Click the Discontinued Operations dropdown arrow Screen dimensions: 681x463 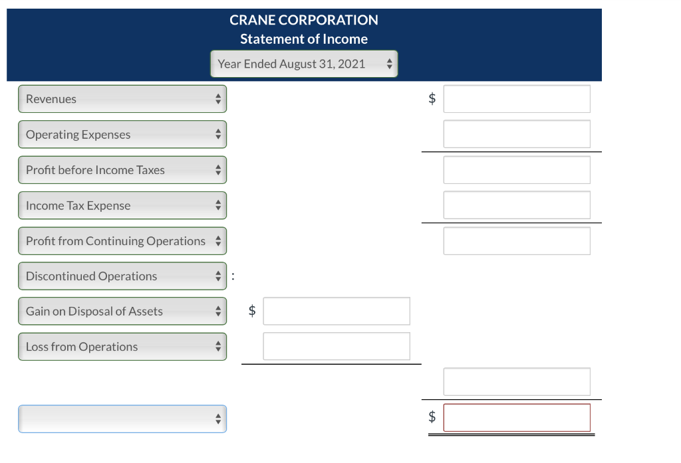click(x=218, y=276)
